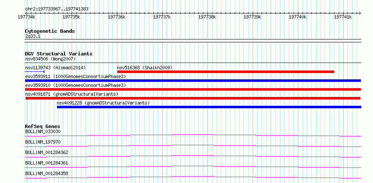Click the nsv834506 (Wong2007) variant label

coord(50,59)
